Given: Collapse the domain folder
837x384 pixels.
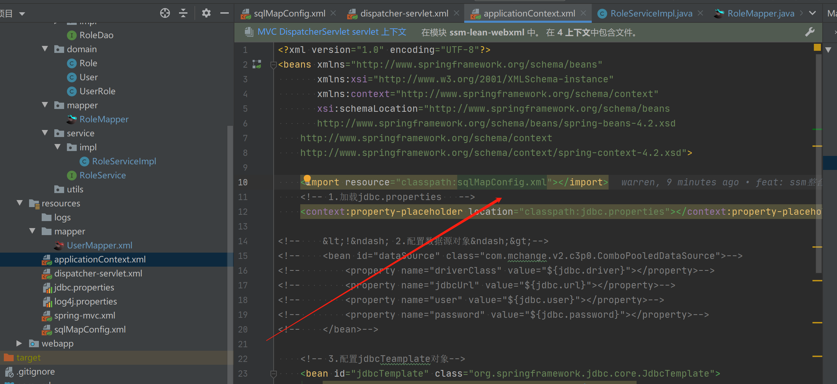Looking at the screenshot, I should pos(45,49).
